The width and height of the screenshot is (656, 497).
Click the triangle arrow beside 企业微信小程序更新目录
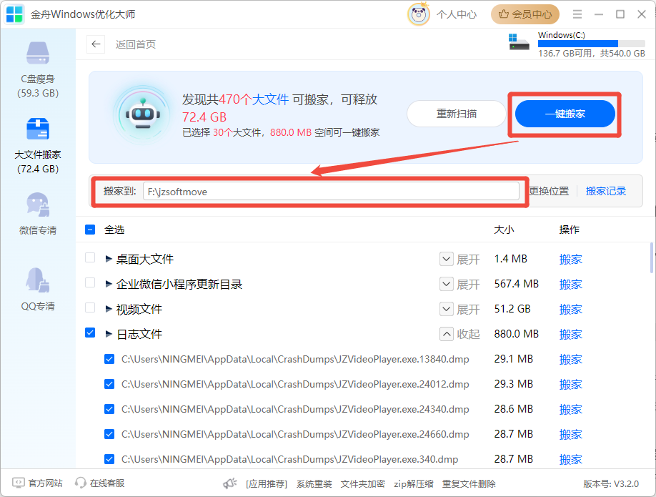coord(109,285)
